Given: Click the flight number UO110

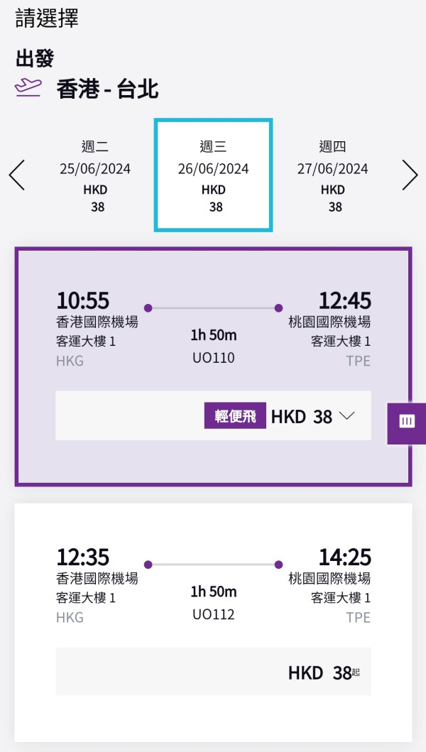Looking at the screenshot, I should 212,358.
